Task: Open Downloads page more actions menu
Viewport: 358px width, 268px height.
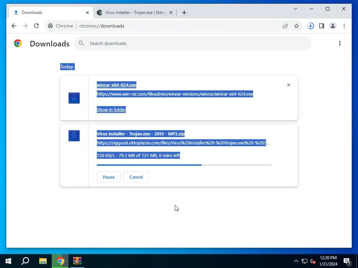Action: pos(340,43)
